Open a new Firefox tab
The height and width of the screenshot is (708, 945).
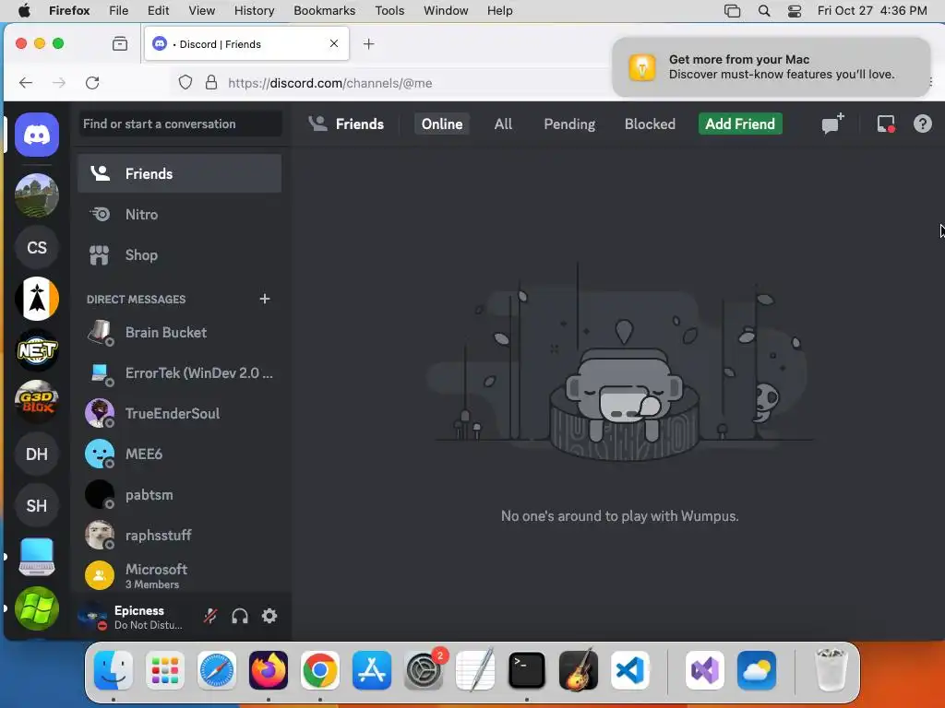[x=369, y=43]
